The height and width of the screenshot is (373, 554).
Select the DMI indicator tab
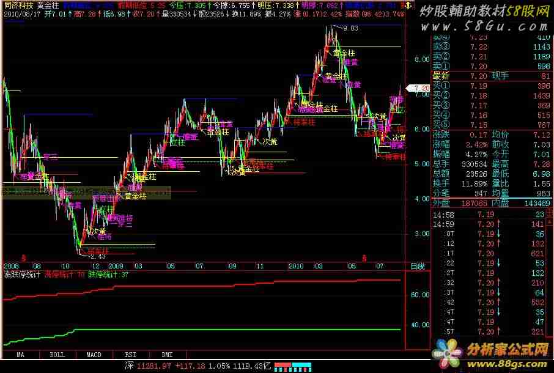[167, 355]
